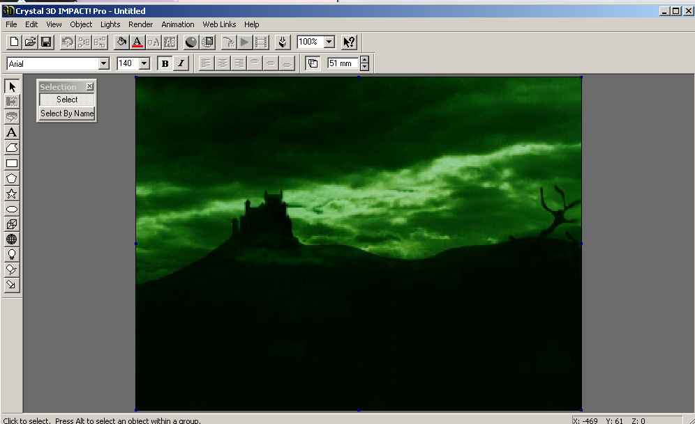Click the green castle landscape image on canvas
The image size is (695, 424).
(358, 244)
